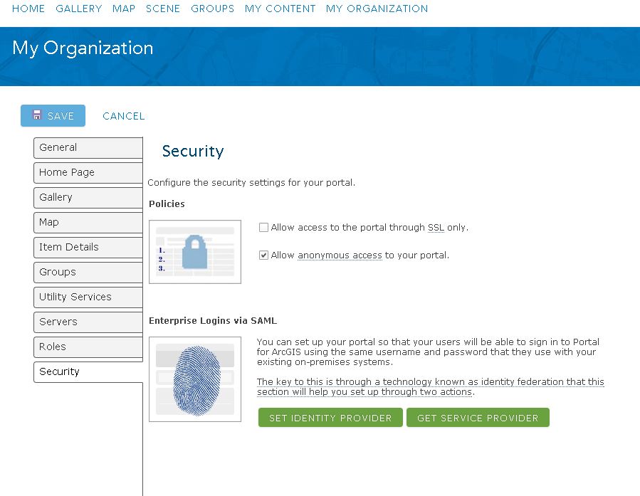This screenshot has width=640, height=496.
Task: Select the Servers settings tab
Action: tap(88, 322)
